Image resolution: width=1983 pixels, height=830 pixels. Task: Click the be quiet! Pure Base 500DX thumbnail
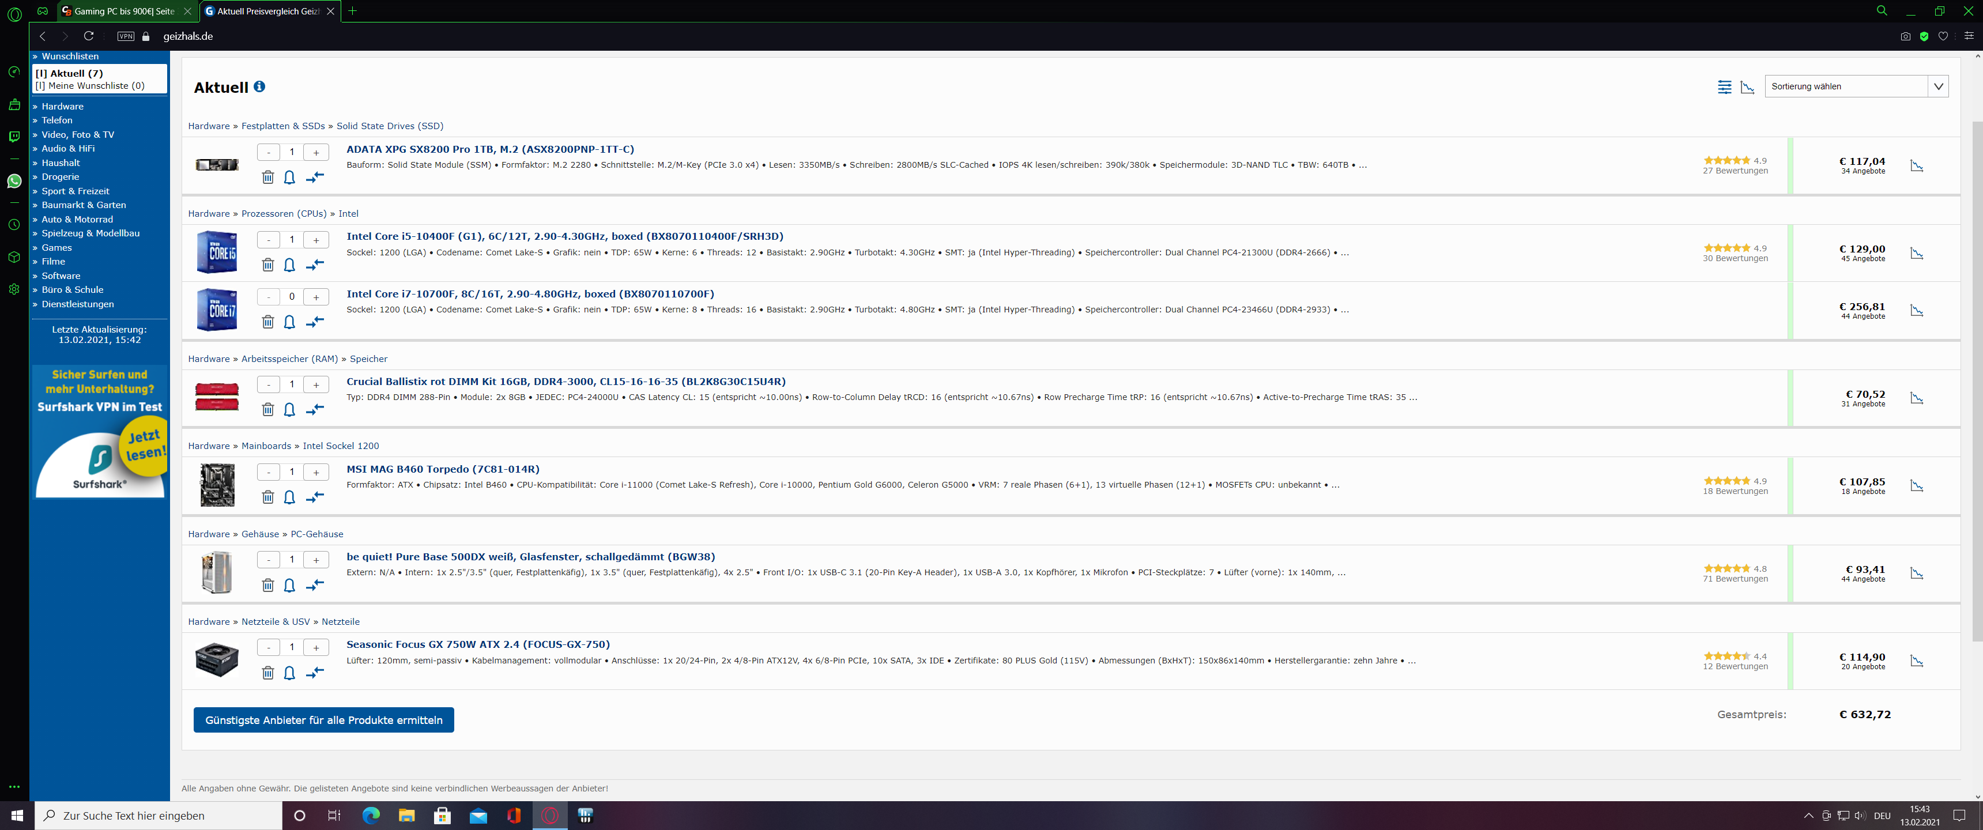(216, 572)
